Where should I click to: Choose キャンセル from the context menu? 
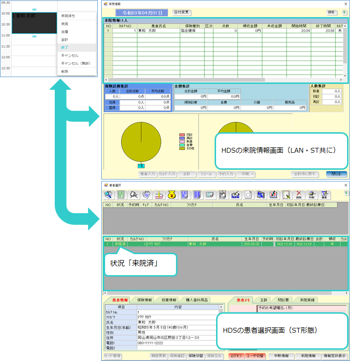pyautogui.click(x=69, y=55)
